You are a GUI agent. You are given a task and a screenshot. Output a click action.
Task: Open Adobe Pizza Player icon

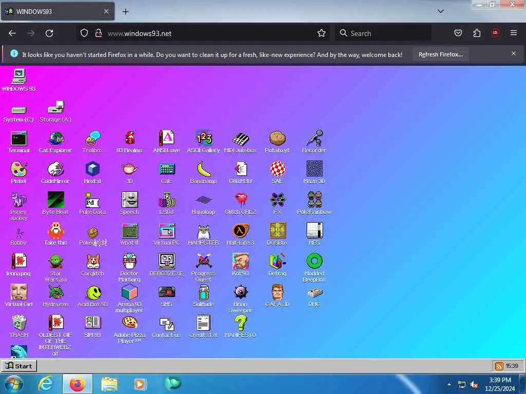click(x=129, y=329)
